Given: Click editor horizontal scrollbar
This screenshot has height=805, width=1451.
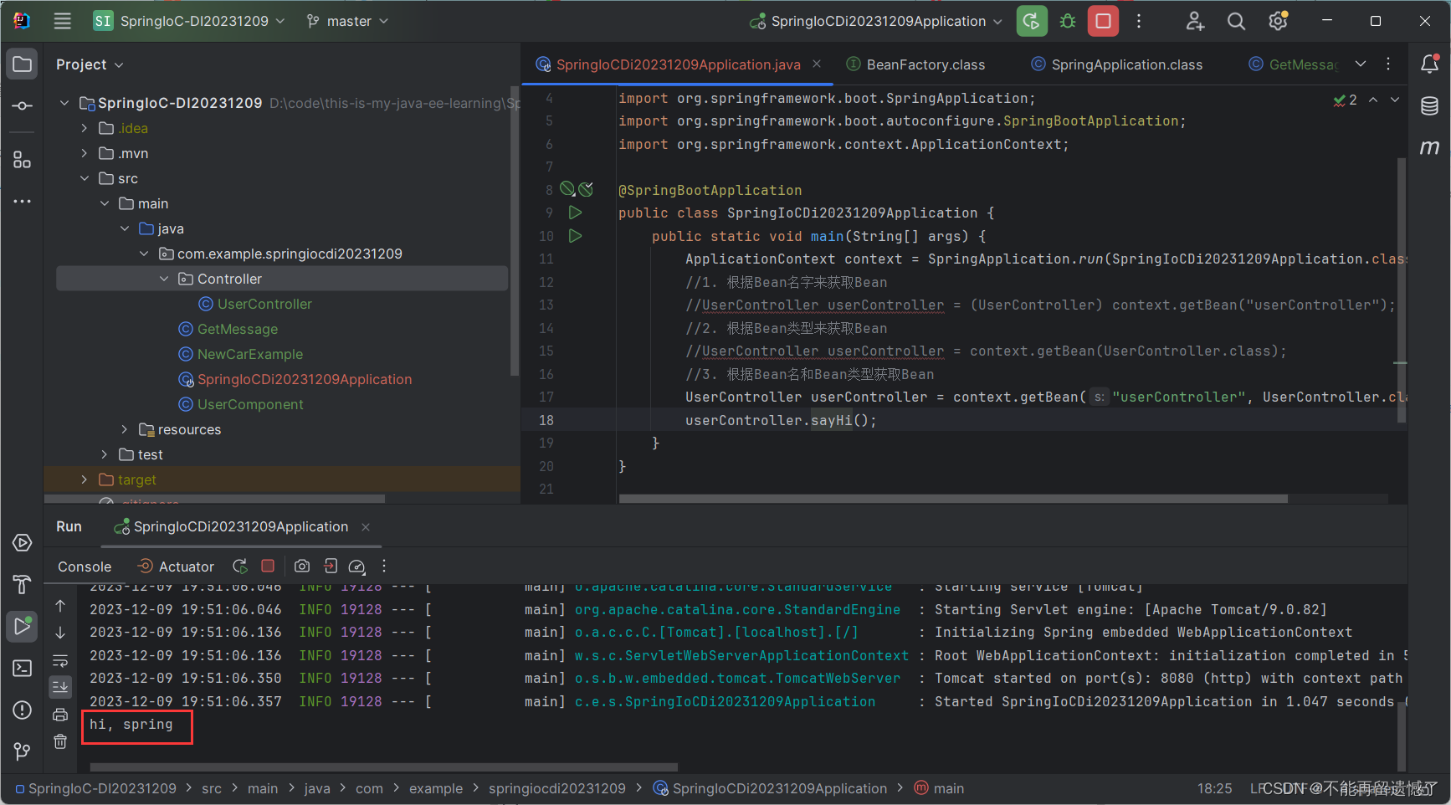Looking at the screenshot, I should [953, 499].
